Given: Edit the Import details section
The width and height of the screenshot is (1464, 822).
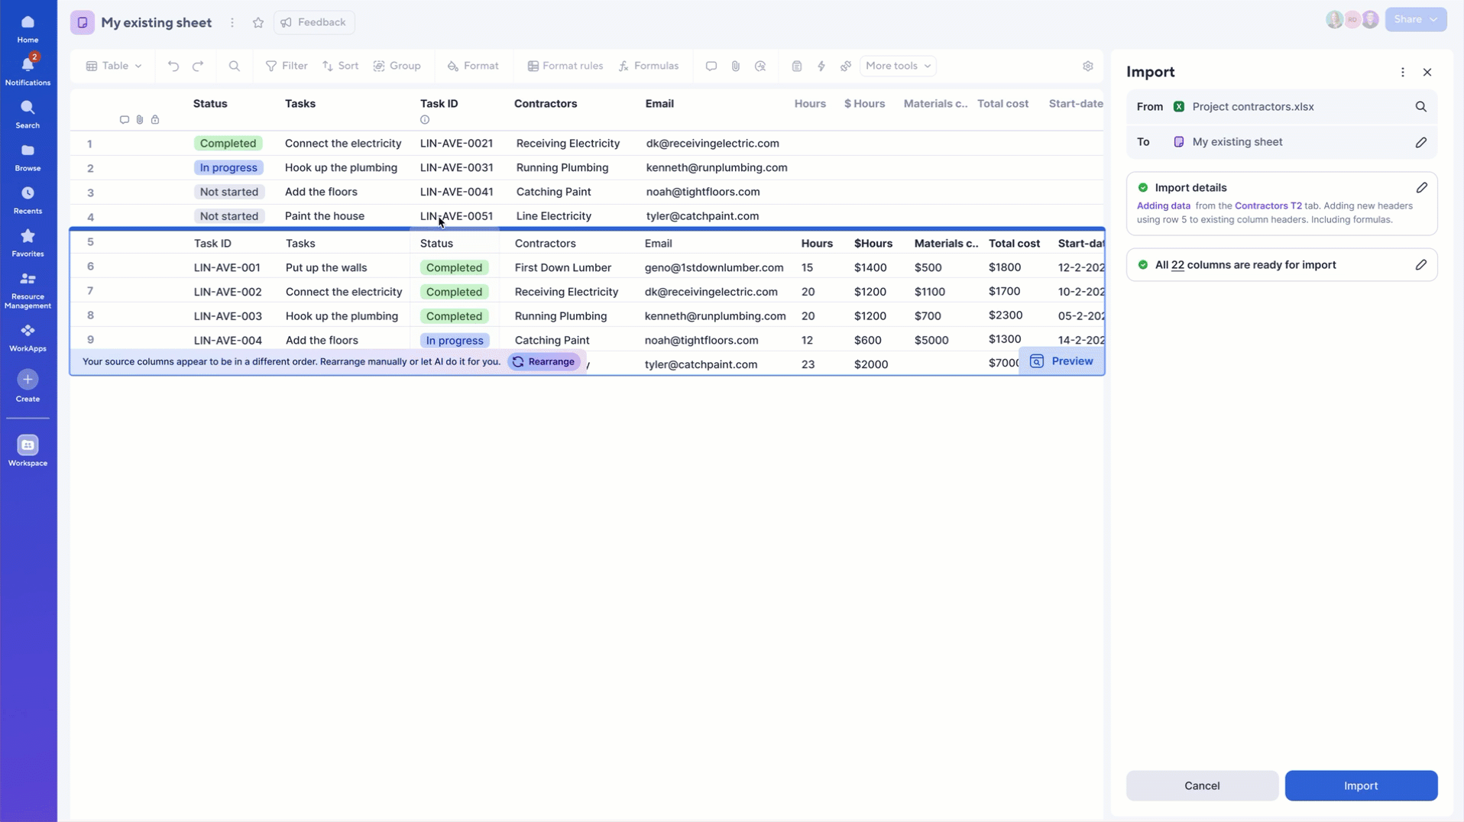Looking at the screenshot, I should tap(1421, 188).
